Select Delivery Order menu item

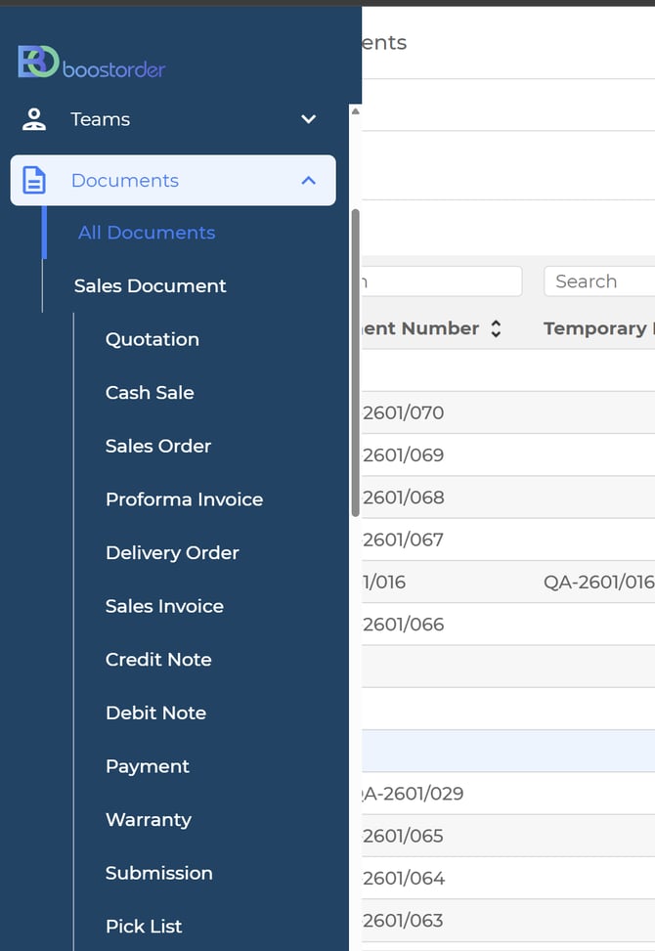[x=172, y=553]
